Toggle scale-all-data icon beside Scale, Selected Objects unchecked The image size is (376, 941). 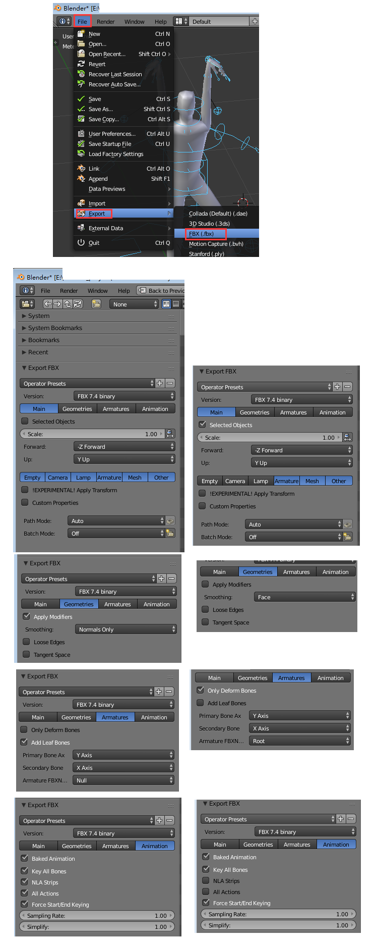(x=170, y=434)
